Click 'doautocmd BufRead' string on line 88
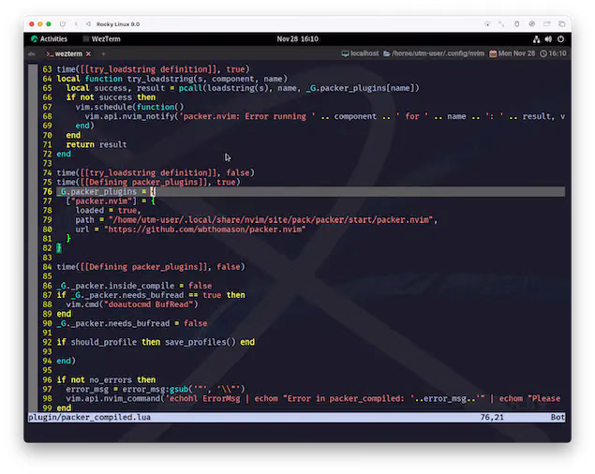Viewport: 595px width, 474px height. (151, 304)
